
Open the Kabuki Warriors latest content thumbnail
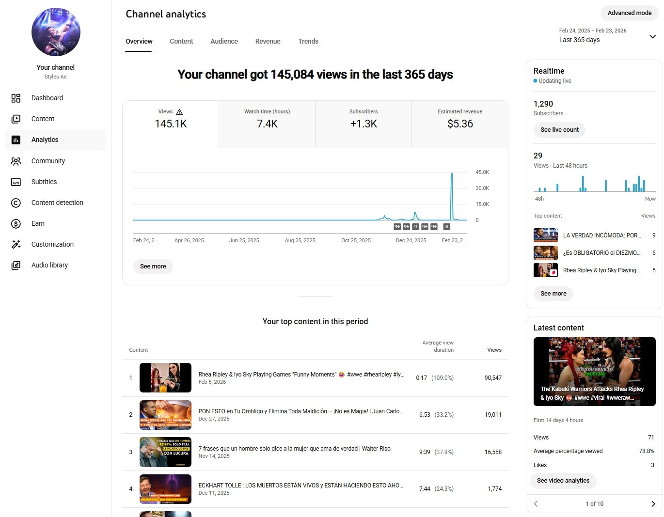point(594,371)
